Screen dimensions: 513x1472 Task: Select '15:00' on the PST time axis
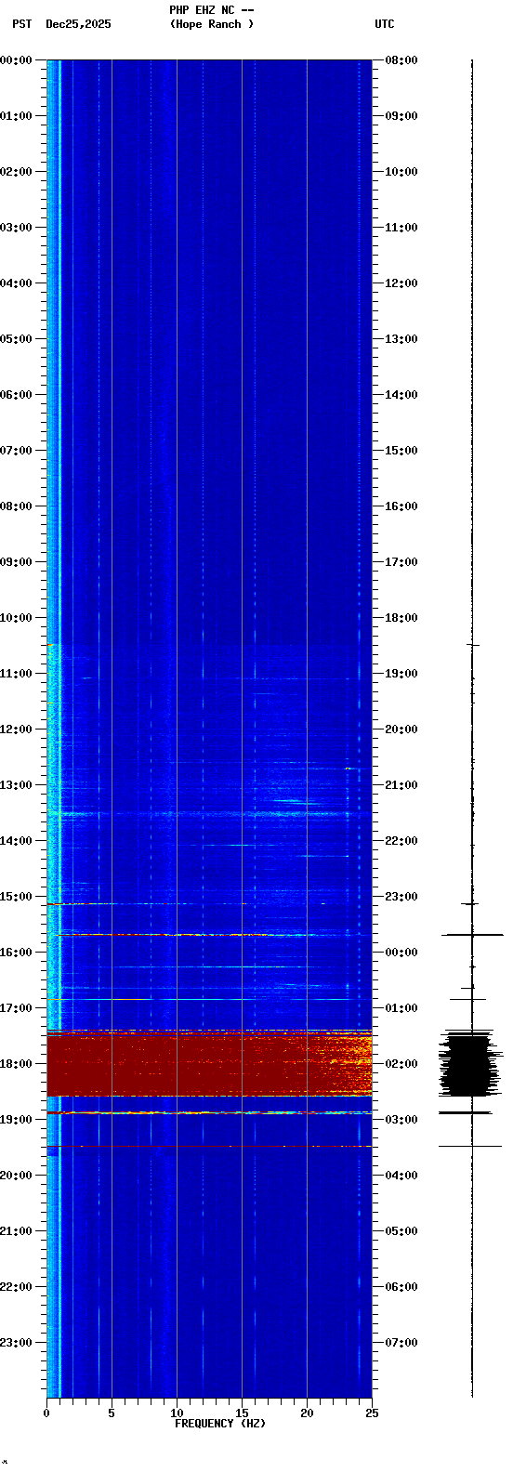coord(17,897)
